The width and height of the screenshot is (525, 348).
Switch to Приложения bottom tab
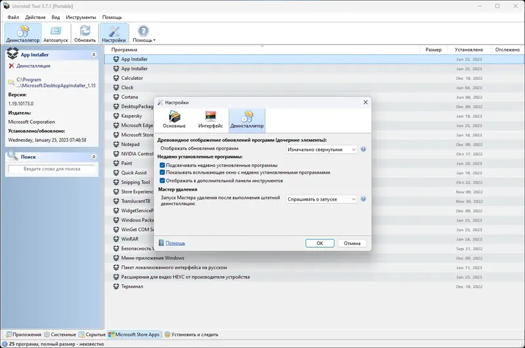coord(24,334)
